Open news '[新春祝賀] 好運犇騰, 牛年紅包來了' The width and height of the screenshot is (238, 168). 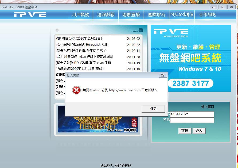81,51
